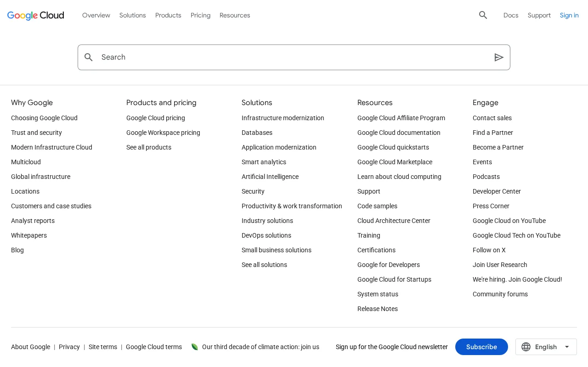588x367 pixels.
Task: Click the Sign in link
Action: (569, 15)
